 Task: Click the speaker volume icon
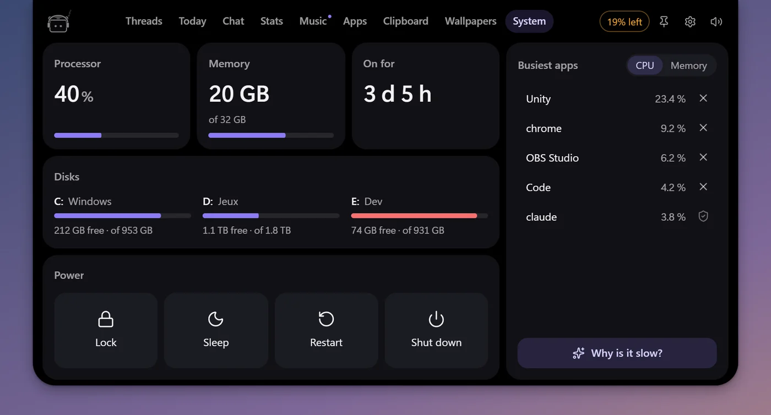click(716, 21)
